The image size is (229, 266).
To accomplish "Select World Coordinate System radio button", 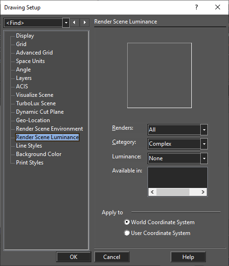I will coord(127,222).
